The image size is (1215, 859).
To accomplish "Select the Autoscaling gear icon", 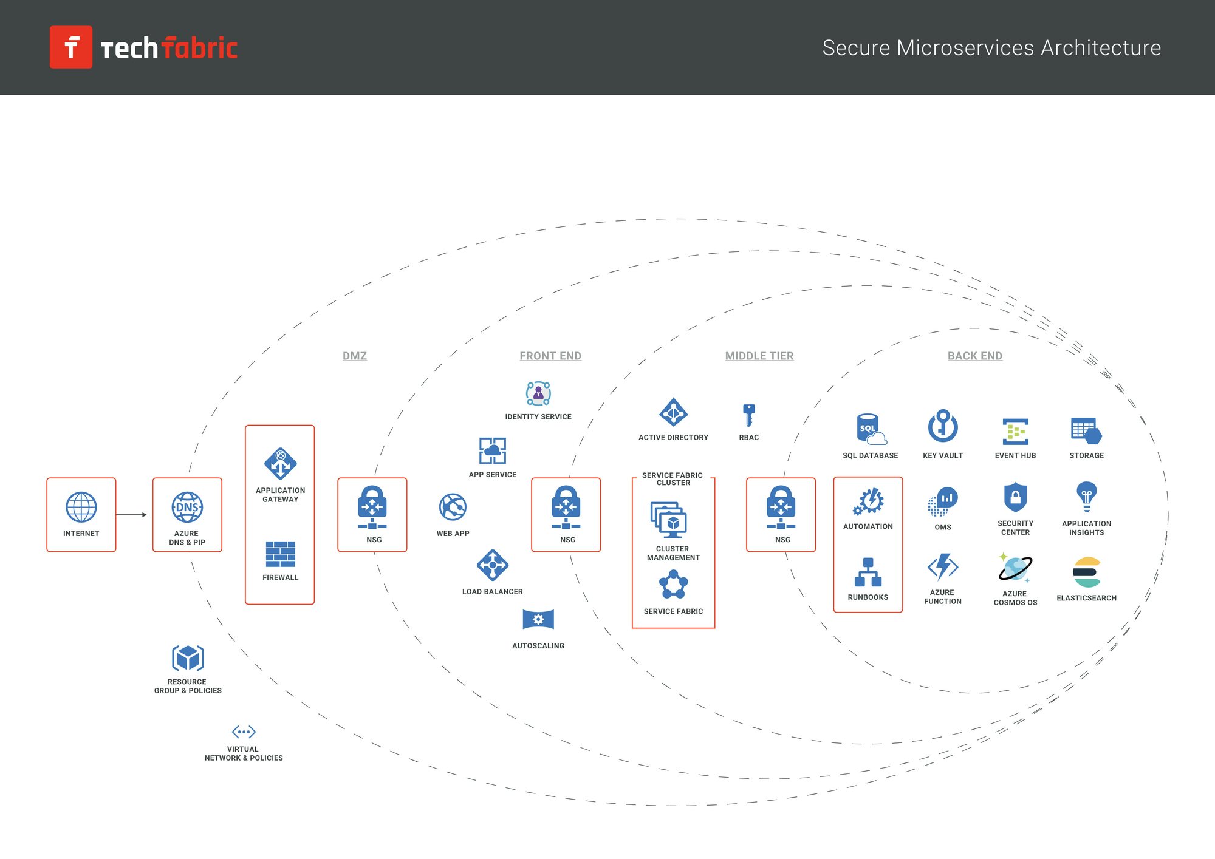I will point(538,620).
